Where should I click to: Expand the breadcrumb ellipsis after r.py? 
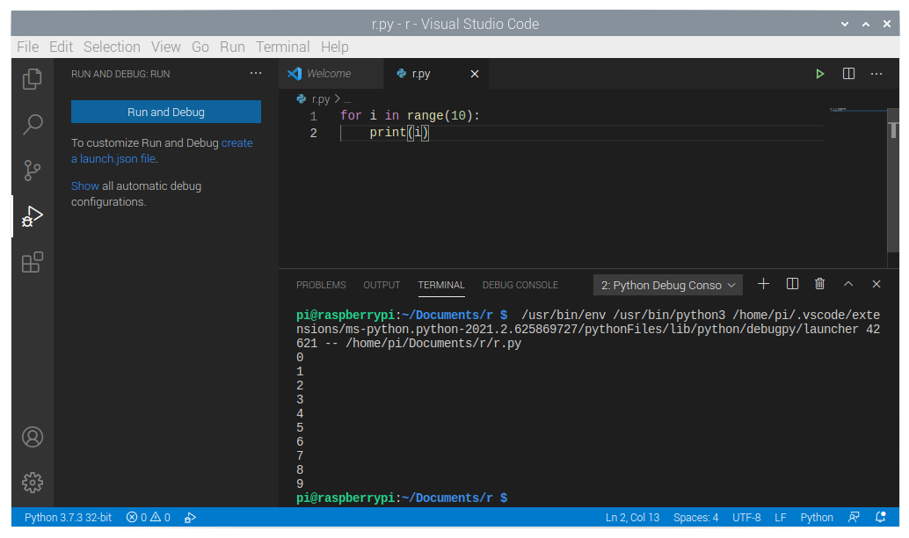(347, 99)
